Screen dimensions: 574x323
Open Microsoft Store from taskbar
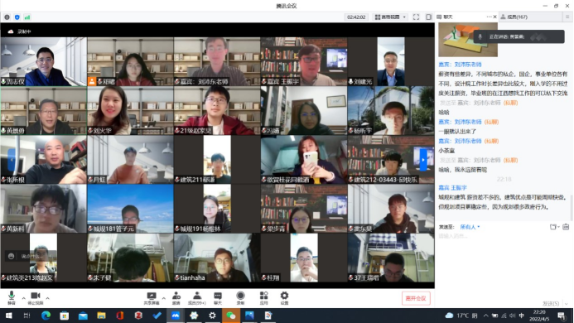pos(64,316)
